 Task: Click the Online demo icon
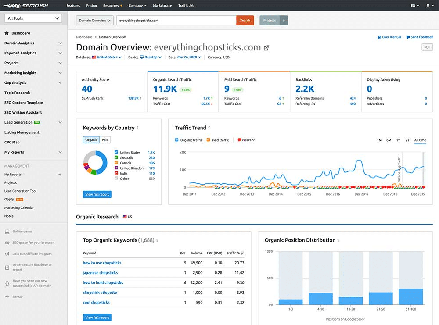tap(7, 232)
